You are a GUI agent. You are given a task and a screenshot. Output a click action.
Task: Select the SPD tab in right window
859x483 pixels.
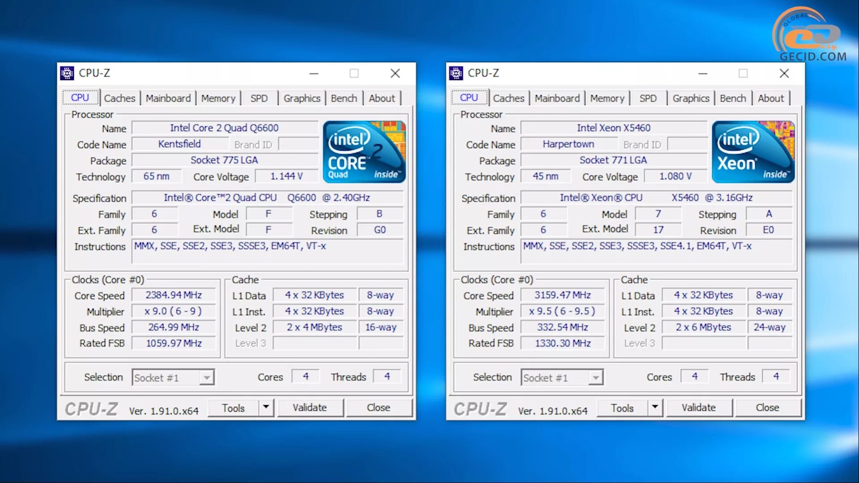(648, 98)
